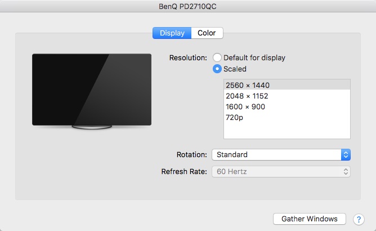Viewport: 376px width, 231px height.
Task: Click the "Default for display" text label
Action: (x=254, y=57)
